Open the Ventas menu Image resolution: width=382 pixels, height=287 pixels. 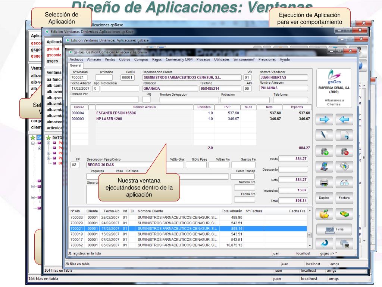click(110, 59)
